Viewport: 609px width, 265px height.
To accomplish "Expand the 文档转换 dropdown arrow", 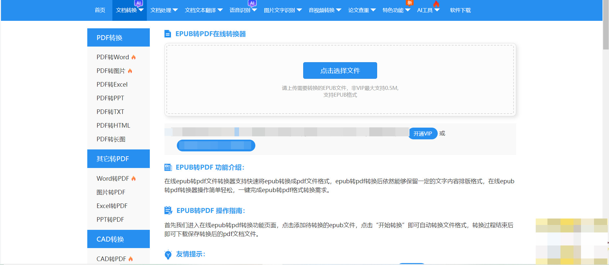I will (x=141, y=10).
